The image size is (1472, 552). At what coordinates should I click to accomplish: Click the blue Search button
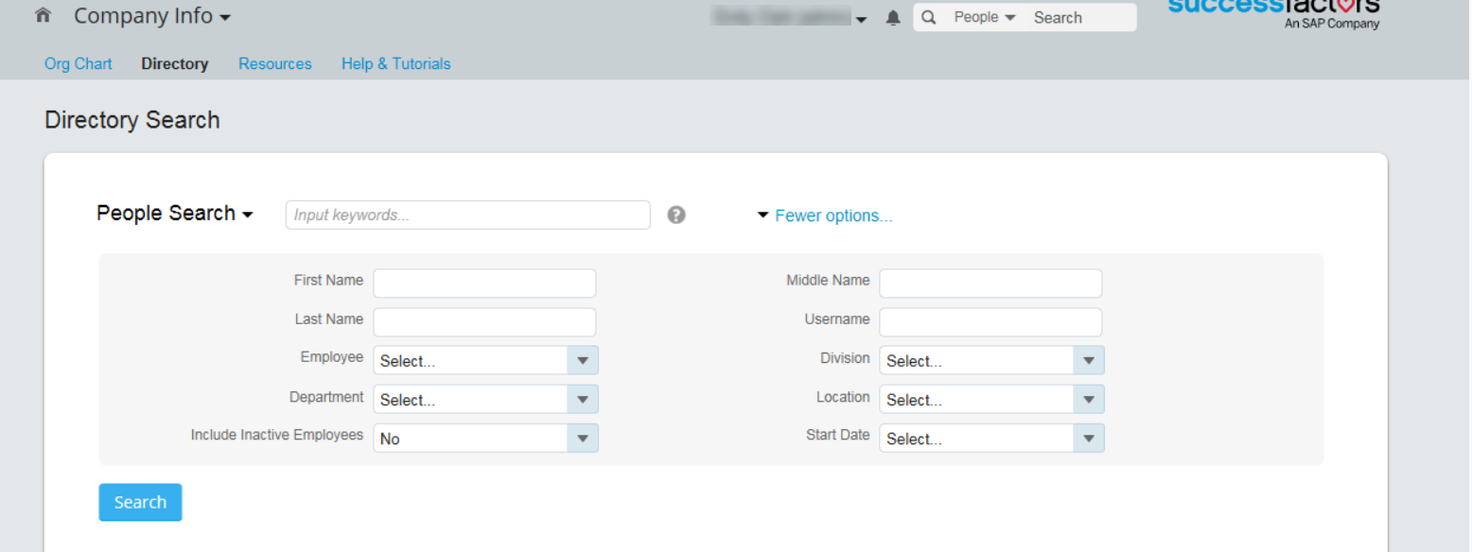140,502
